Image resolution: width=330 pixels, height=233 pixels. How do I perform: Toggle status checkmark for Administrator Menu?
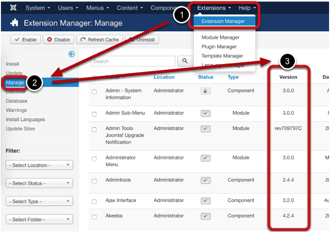pos(205,158)
